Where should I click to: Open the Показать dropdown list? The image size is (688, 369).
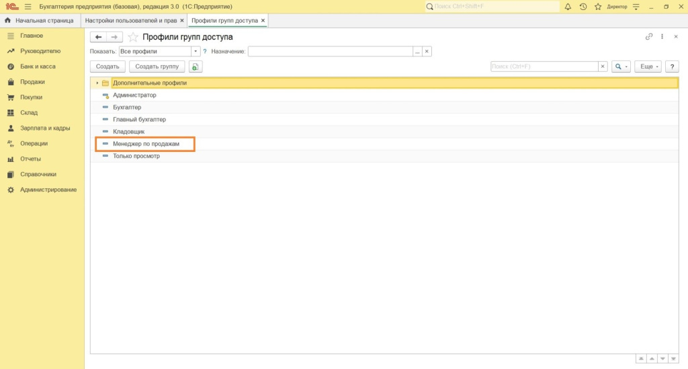[196, 51]
